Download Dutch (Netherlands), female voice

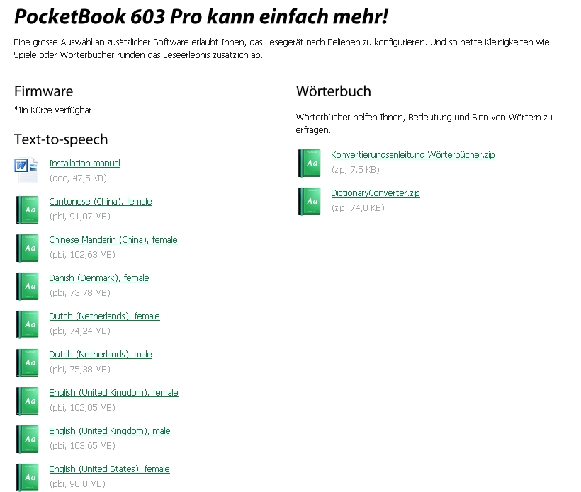[104, 316]
